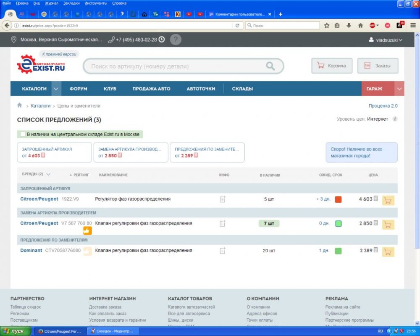Go to the Форум navigation tab

pyautogui.click(x=78, y=89)
